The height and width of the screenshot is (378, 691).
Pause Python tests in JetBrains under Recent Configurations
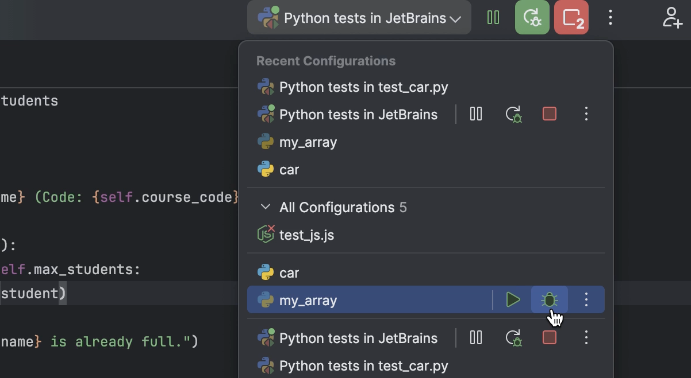coord(476,114)
